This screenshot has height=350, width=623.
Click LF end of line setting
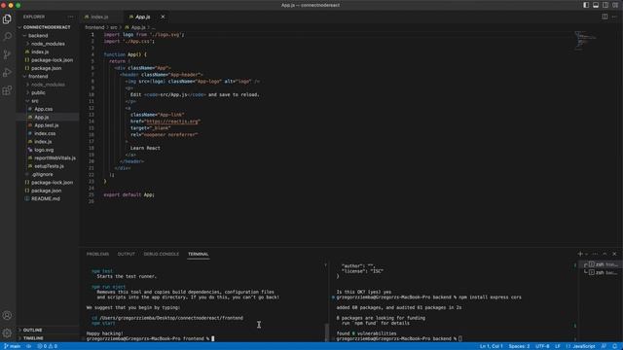558,346
